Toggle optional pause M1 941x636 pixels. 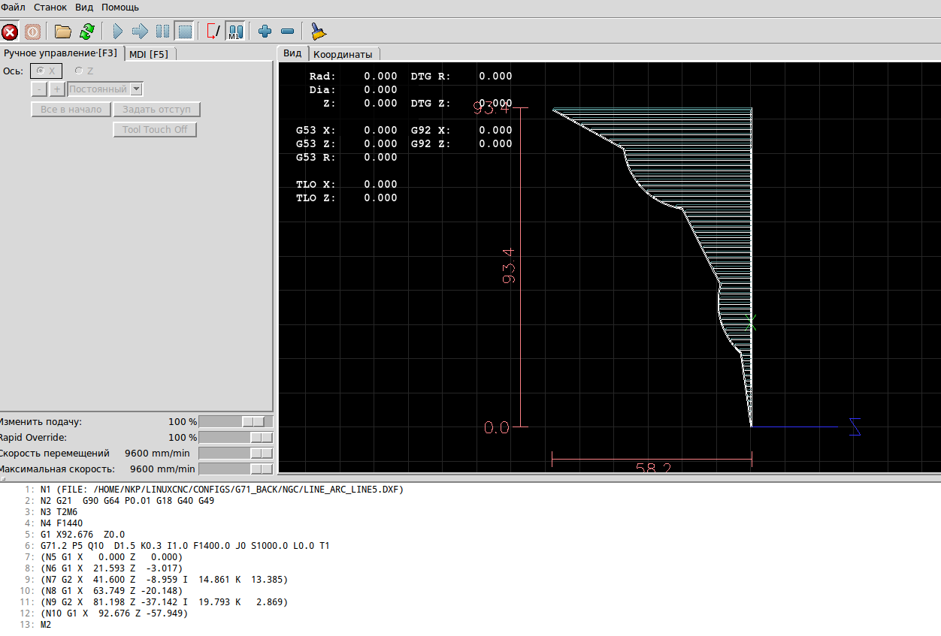(235, 32)
